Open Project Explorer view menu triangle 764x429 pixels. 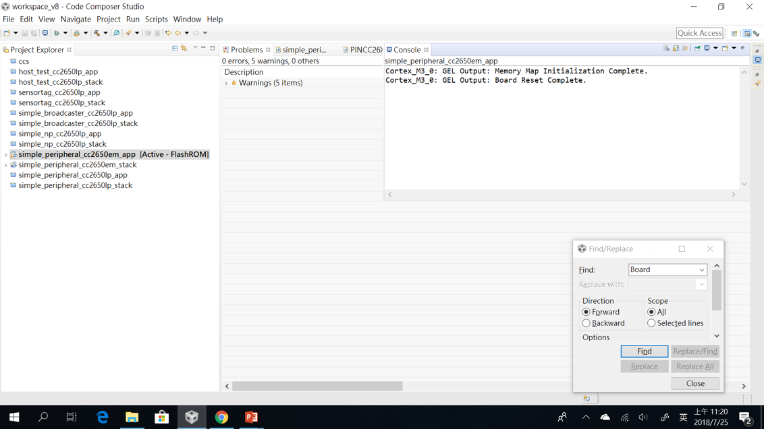(195, 48)
